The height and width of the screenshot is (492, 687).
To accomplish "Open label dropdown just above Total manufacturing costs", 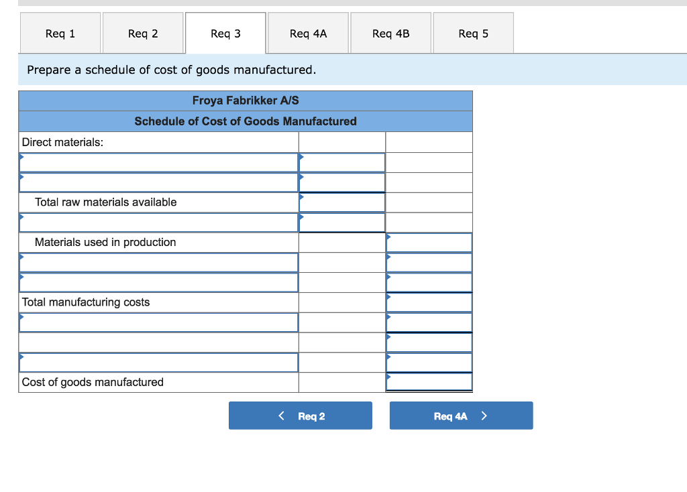I will pos(158,282).
